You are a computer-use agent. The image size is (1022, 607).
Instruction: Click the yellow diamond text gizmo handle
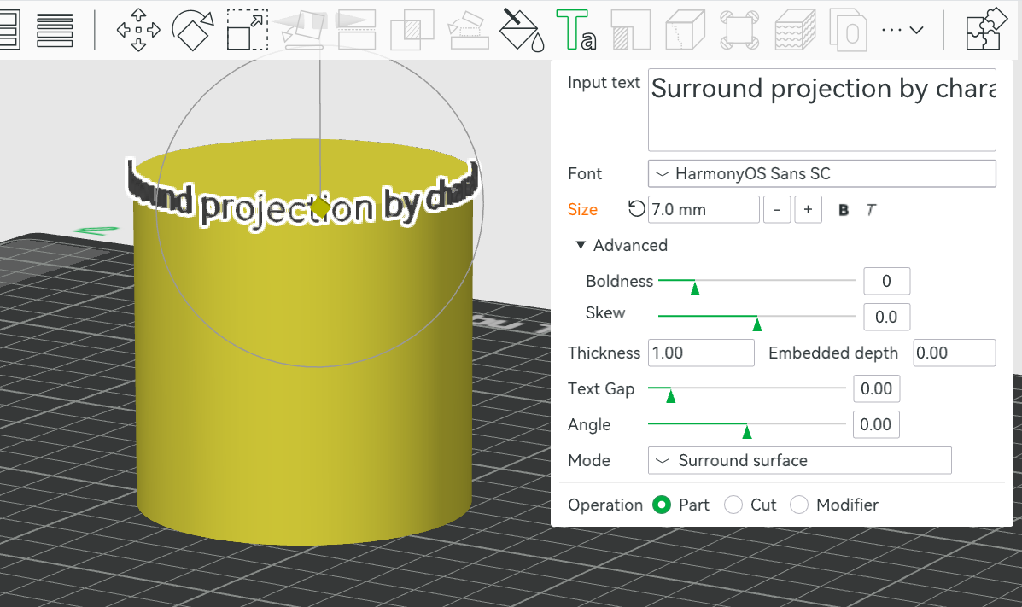(x=321, y=208)
